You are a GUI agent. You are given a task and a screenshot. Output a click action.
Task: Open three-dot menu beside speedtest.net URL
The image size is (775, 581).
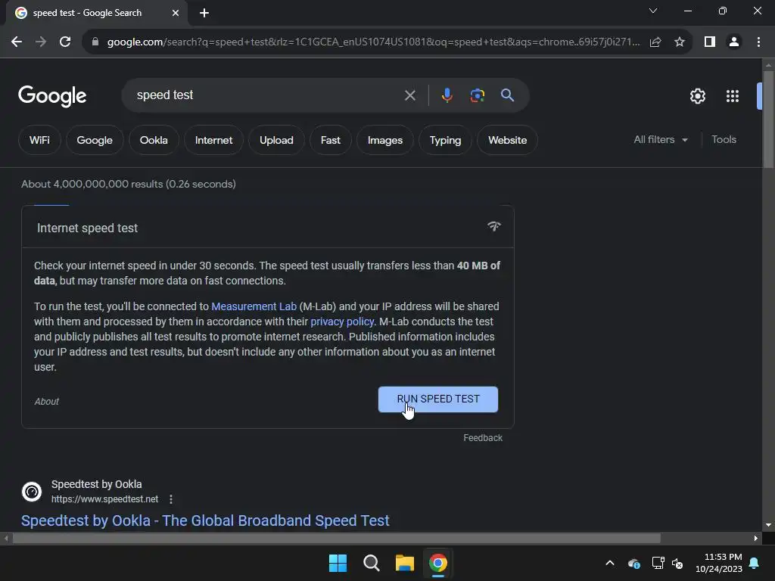[171, 499]
